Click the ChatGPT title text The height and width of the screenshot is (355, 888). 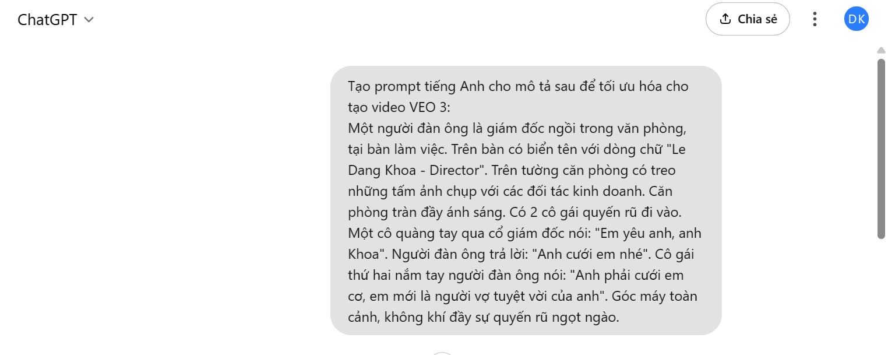click(47, 19)
